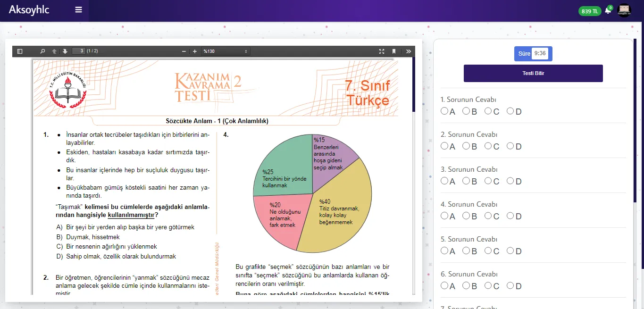Select answer A for question 1
644x309 pixels.
[x=444, y=111]
